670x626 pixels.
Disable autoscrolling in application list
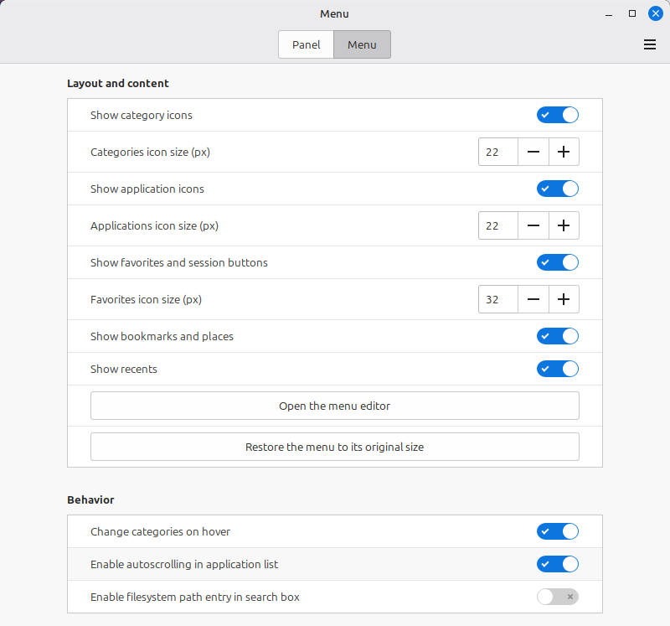[x=558, y=564]
